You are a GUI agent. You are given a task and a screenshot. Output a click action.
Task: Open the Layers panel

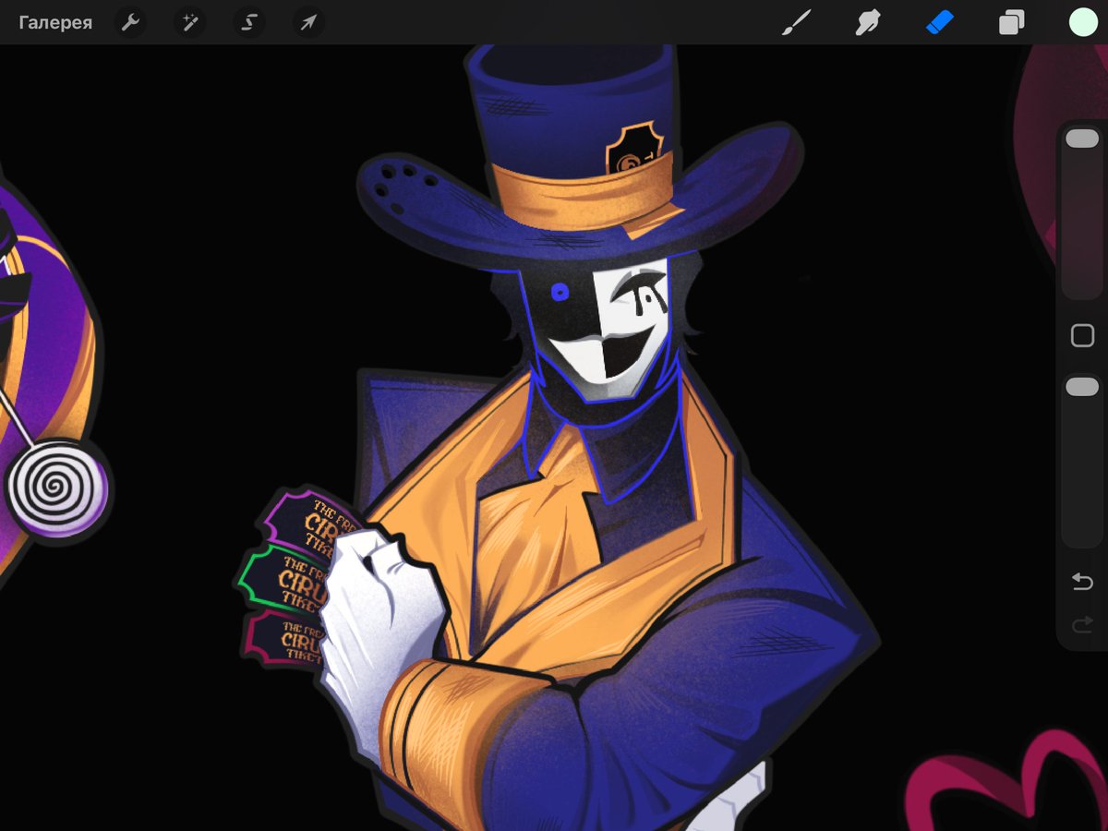click(x=1011, y=23)
